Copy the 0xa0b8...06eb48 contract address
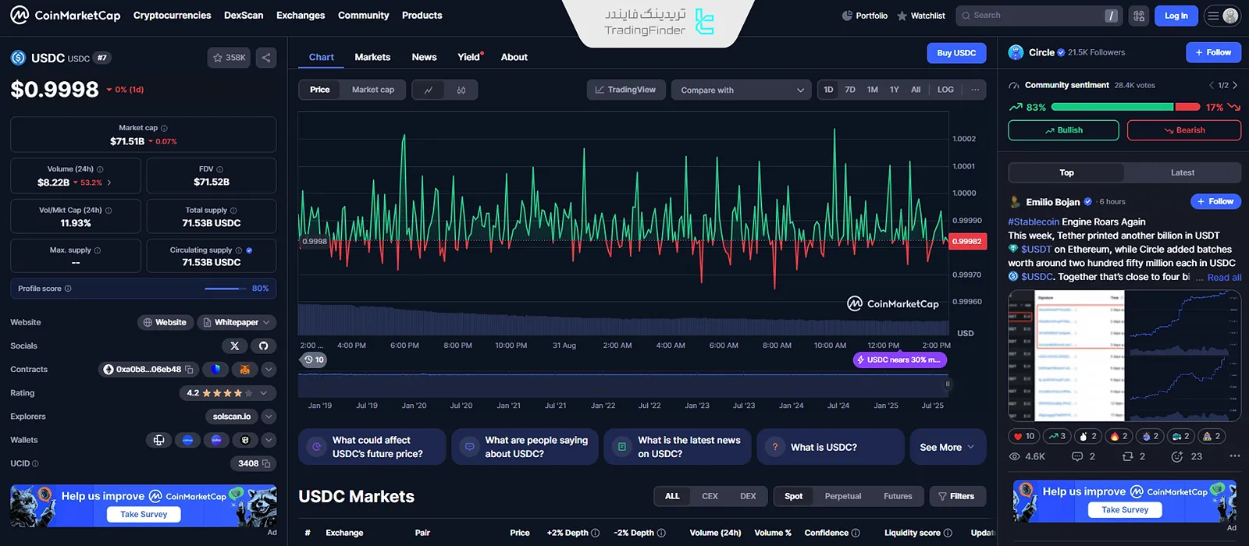Image resolution: width=1249 pixels, height=546 pixels. click(189, 370)
